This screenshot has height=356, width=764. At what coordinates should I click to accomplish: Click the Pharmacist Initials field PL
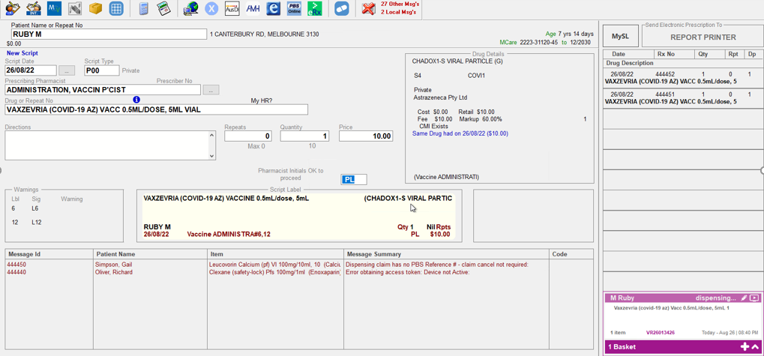[x=354, y=180]
